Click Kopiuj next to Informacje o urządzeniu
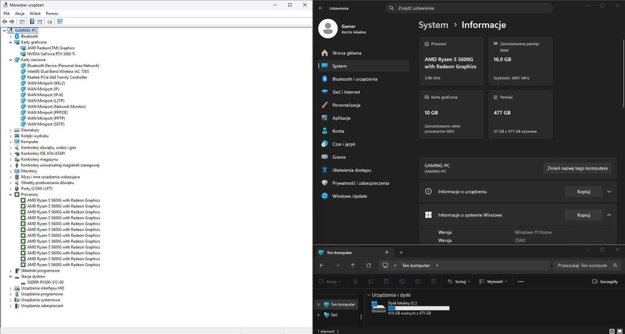The image size is (625, 334). click(584, 192)
